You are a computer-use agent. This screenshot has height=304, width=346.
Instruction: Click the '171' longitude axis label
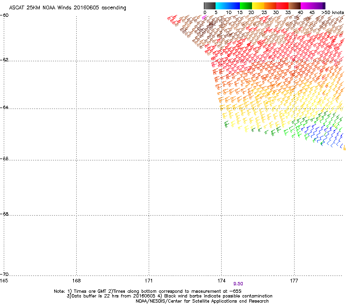[149, 281]
